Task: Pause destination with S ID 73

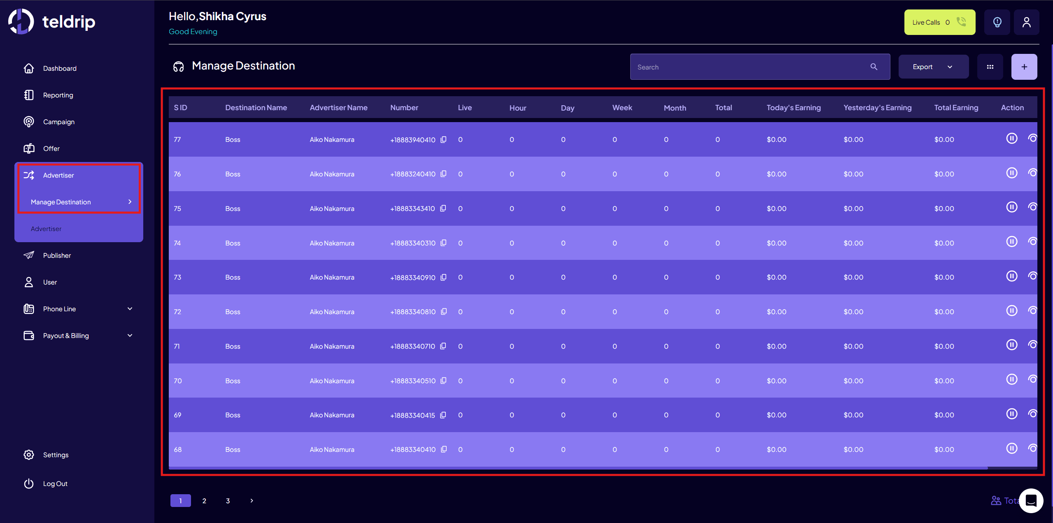Action: (1011, 276)
